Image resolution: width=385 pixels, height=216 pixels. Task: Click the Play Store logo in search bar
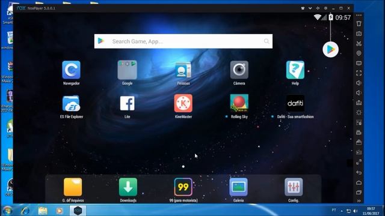[x=101, y=41]
